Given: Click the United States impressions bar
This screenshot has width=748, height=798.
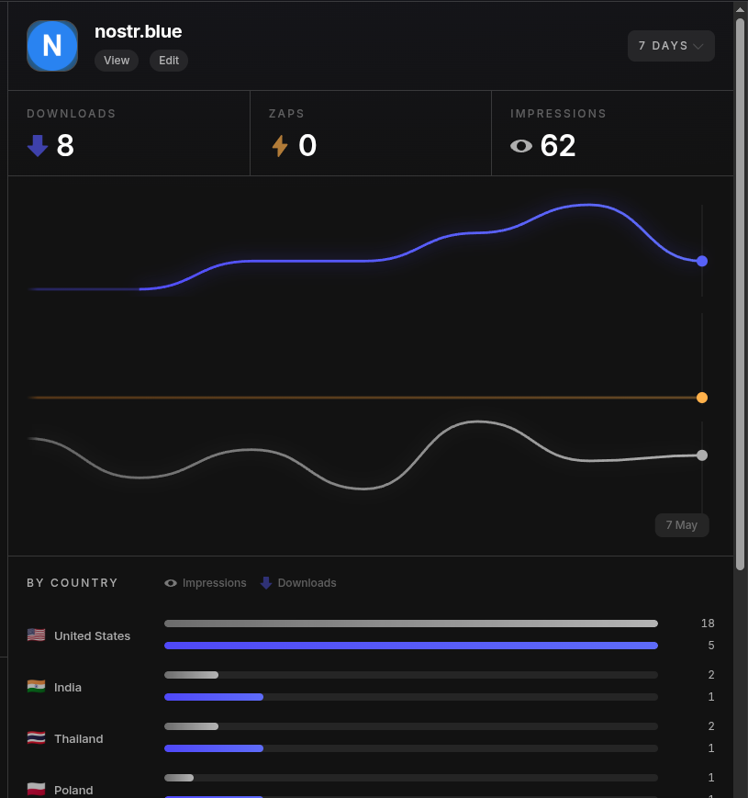Looking at the screenshot, I should pyautogui.click(x=411, y=624).
